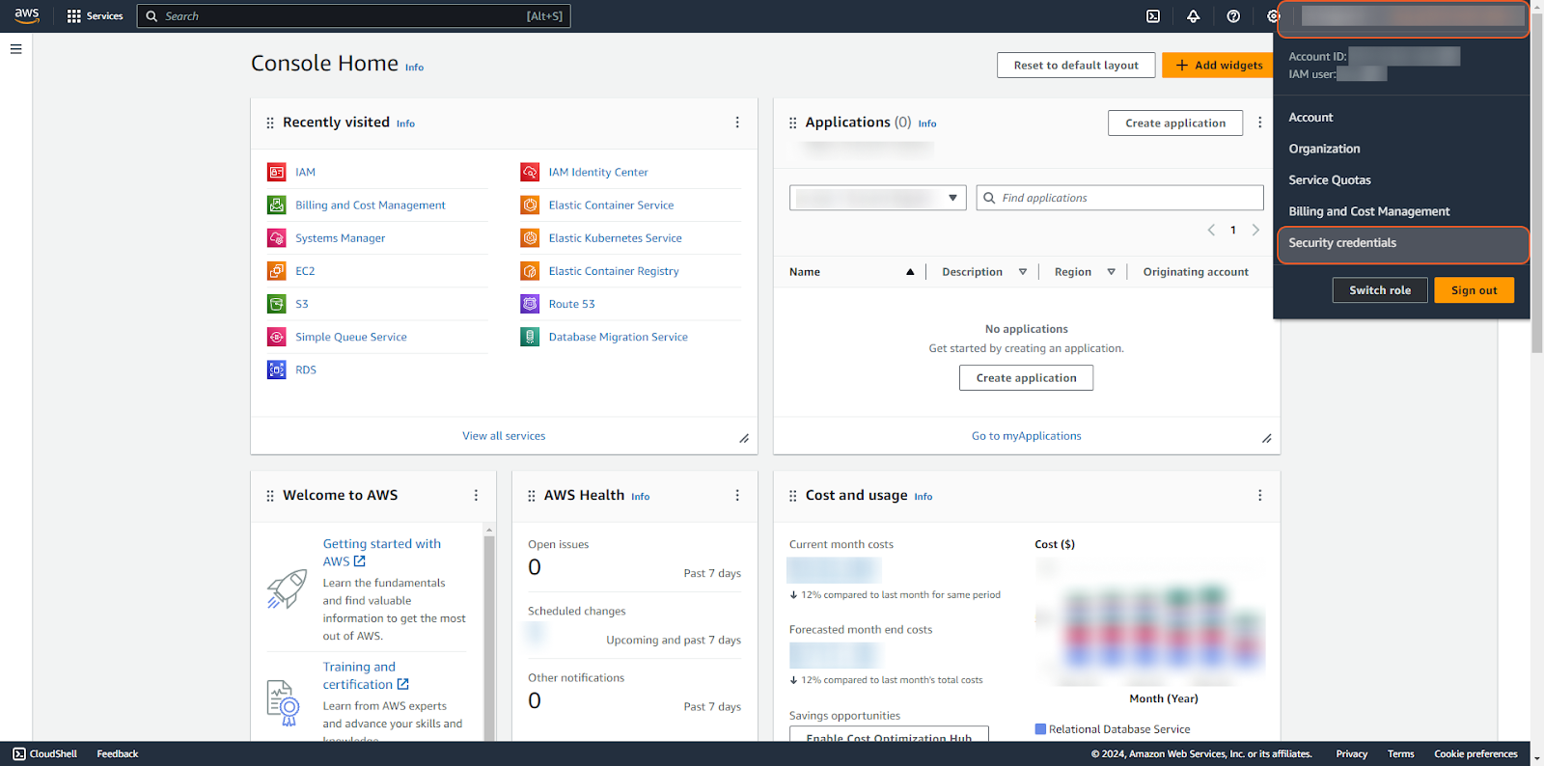Open the Region column filter arrow
The image size is (1544, 766).
pyautogui.click(x=1111, y=272)
